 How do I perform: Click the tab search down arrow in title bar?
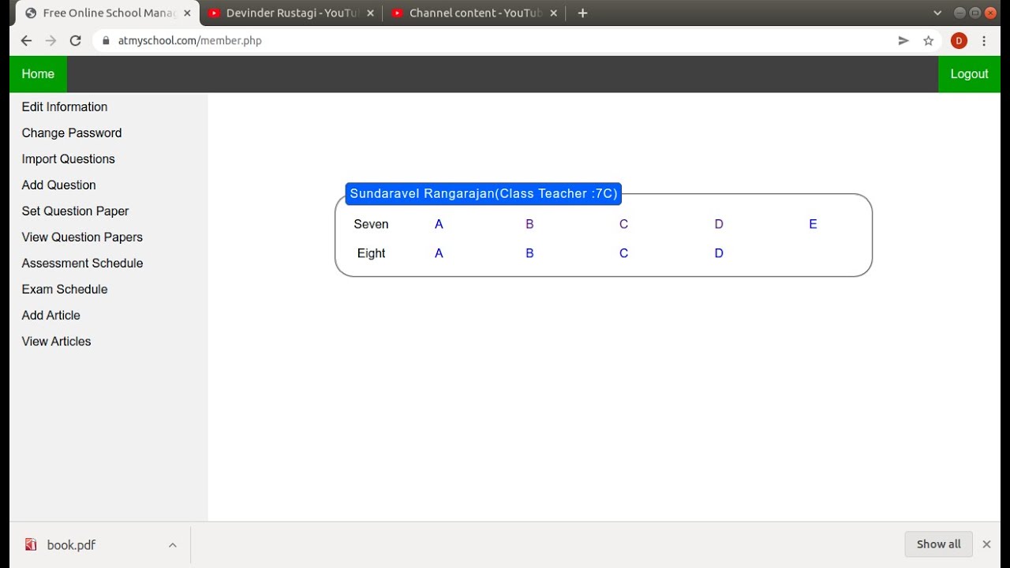(937, 13)
